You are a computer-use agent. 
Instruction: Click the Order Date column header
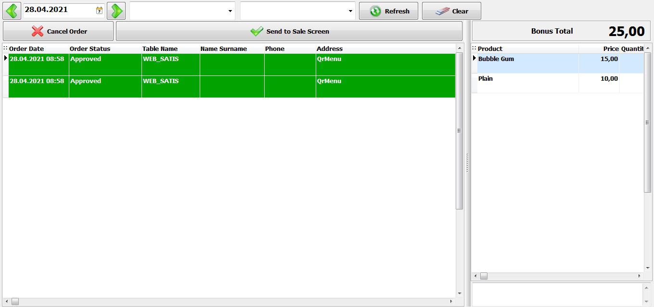[38, 49]
